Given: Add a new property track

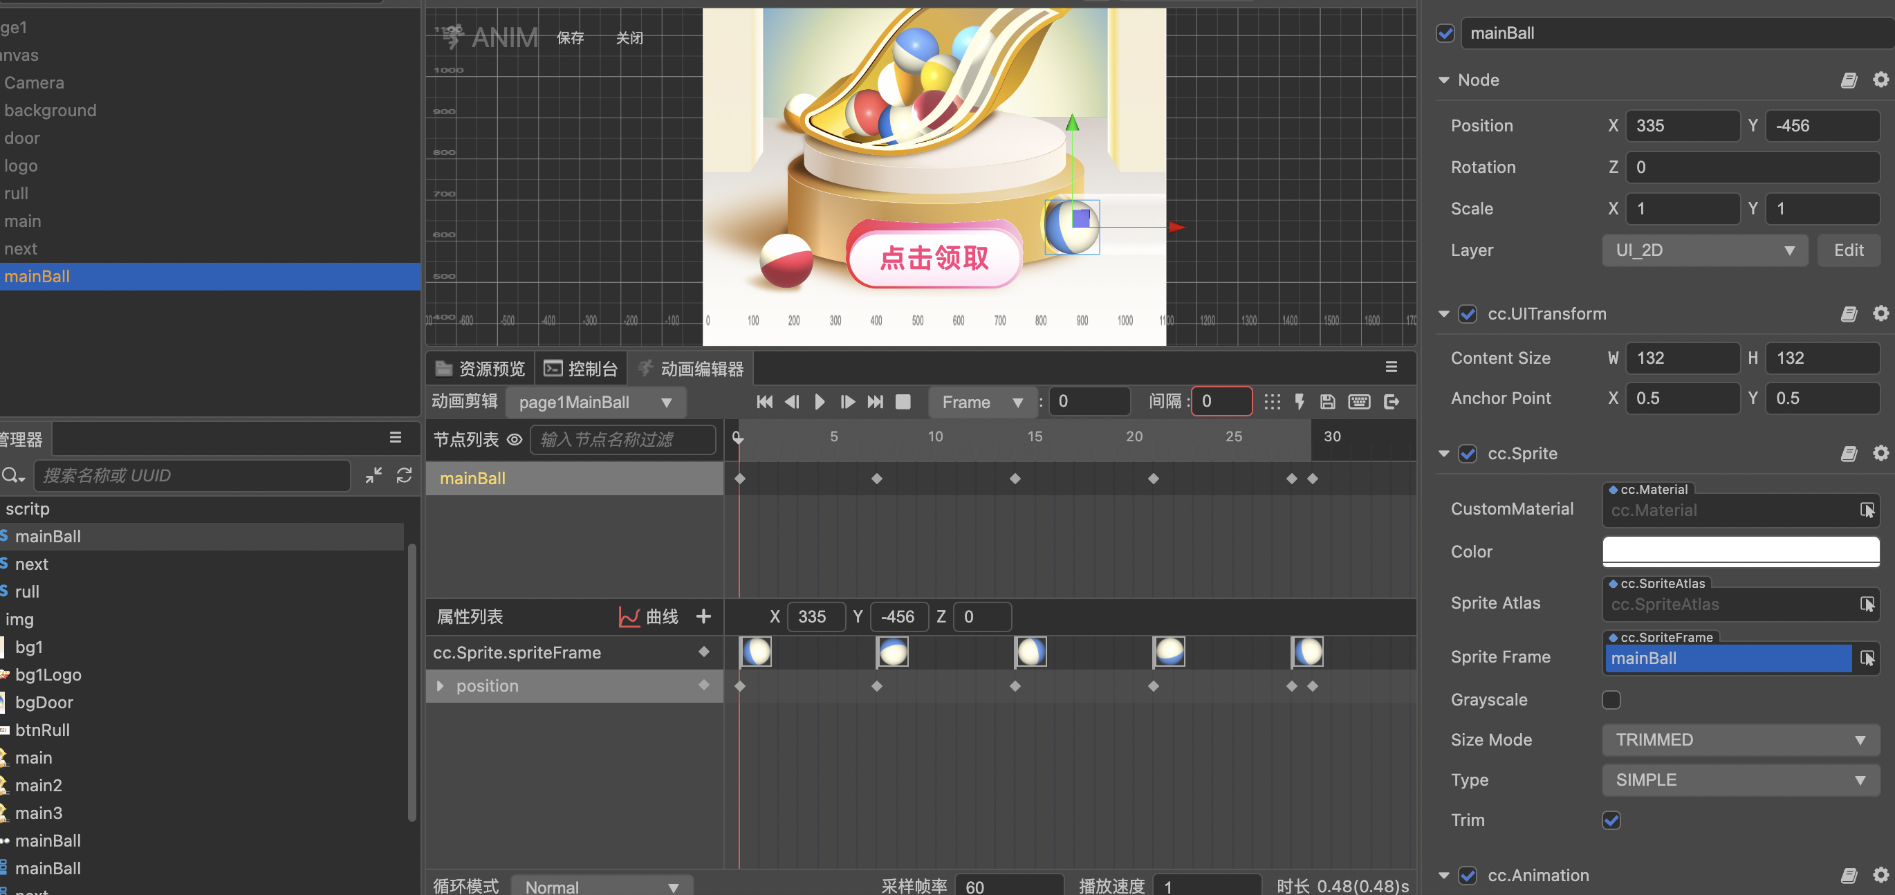Looking at the screenshot, I should [703, 616].
